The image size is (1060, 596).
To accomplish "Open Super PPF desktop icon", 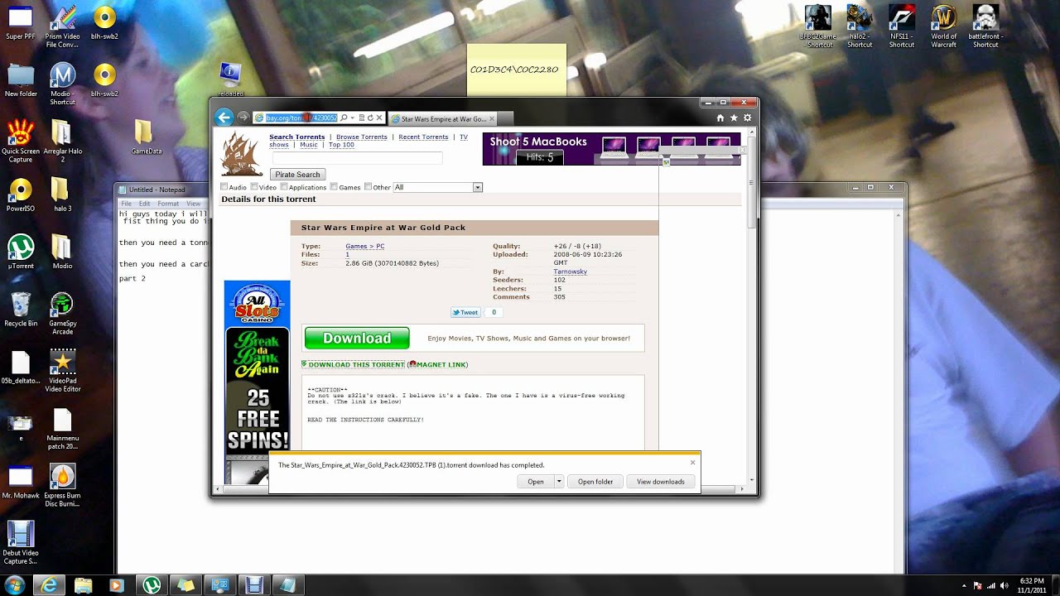I will pyautogui.click(x=21, y=24).
